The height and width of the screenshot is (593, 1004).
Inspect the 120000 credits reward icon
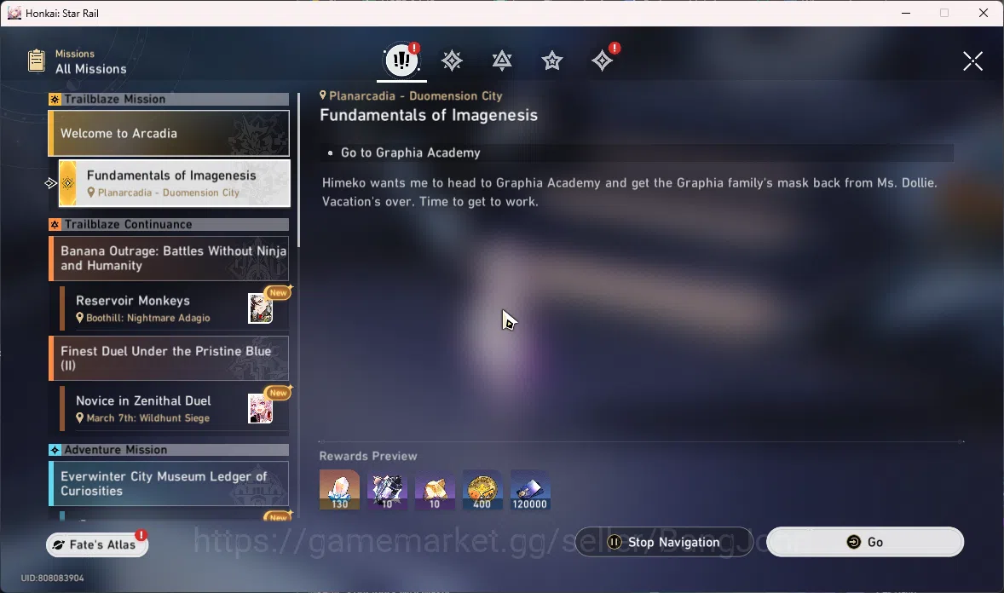tap(530, 490)
